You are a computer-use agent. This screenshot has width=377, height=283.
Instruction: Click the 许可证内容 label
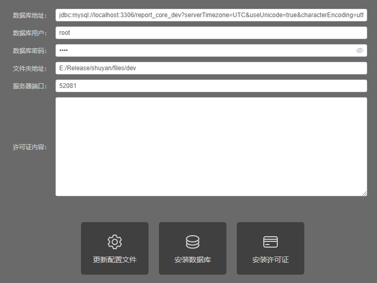tap(30, 147)
